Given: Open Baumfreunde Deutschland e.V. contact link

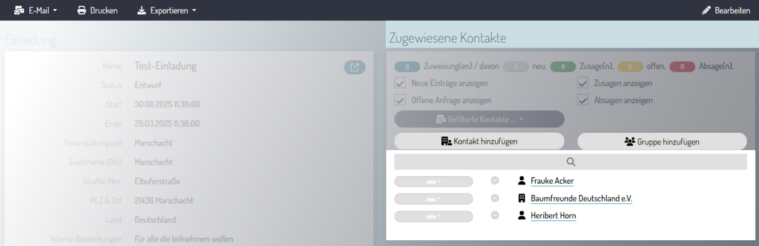Looking at the screenshot, I should coord(581,199).
